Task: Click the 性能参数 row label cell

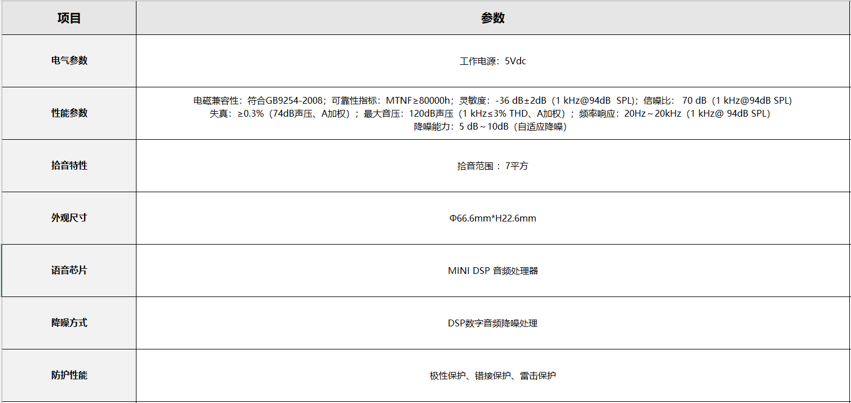Action: pyautogui.click(x=69, y=113)
